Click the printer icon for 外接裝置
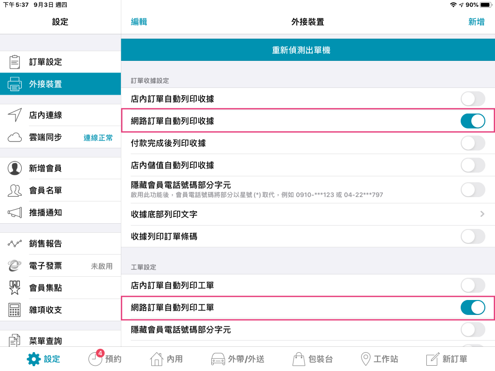The width and height of the screenshot is (495, 371). [x=15, y=84]
